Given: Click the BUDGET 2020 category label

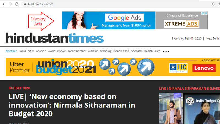Looking at the screenshot, I should click(x=19, y=88).
